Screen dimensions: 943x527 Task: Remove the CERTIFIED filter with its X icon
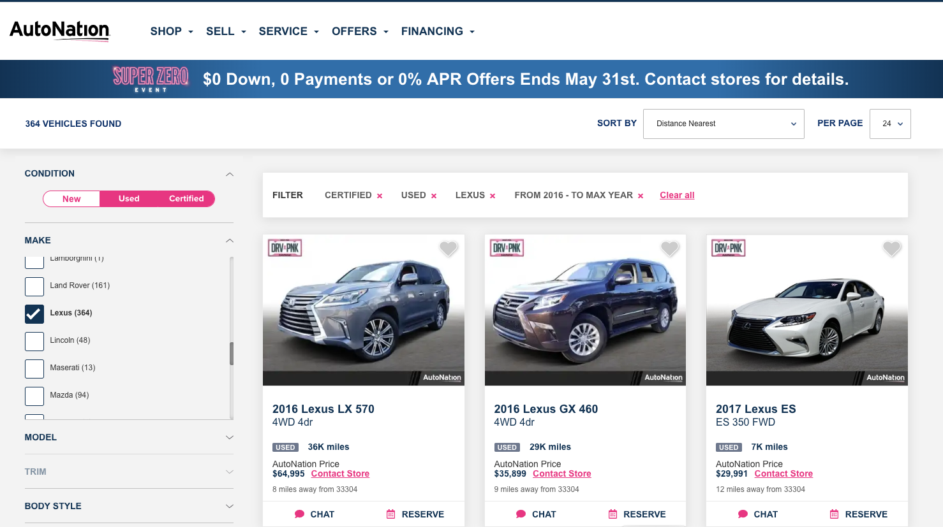380,196
